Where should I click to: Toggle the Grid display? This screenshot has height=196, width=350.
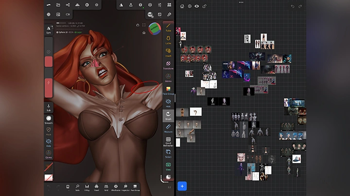pos(106,188)
